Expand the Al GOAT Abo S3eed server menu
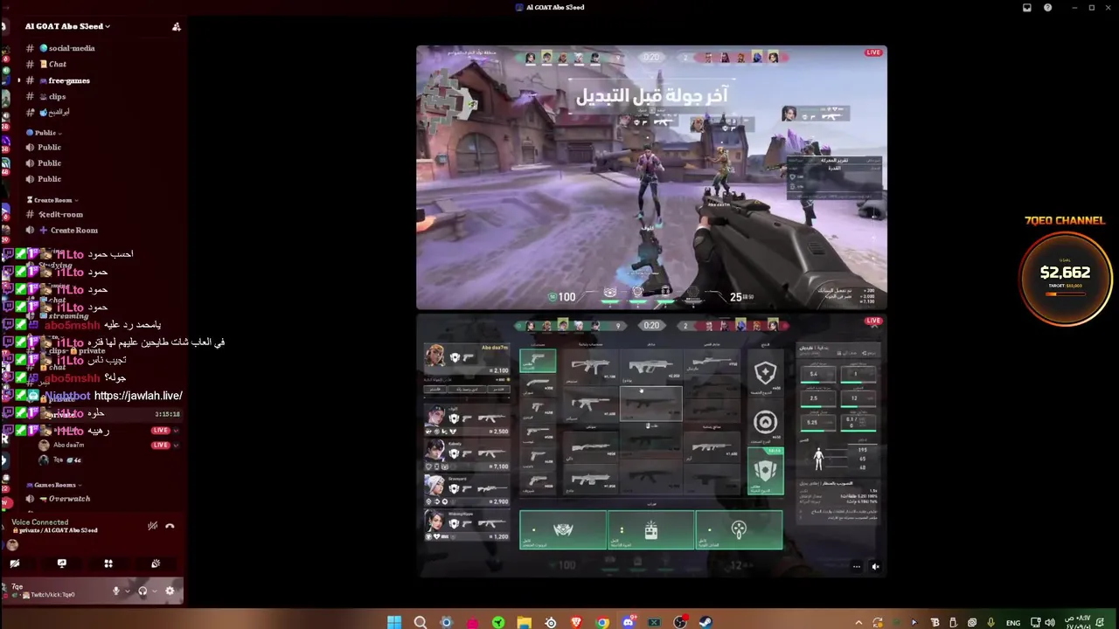The width and height of the screenshot is (1119, 629). 68,26
